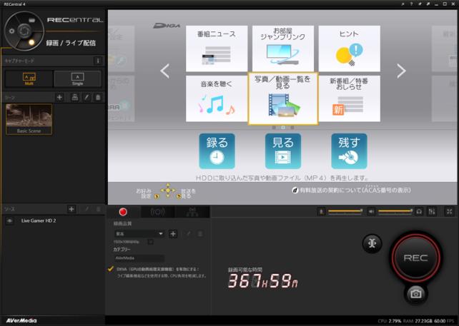This screenshot has width=459, height=326.
Task: Open the audio mixer settings icon
Action: tap(432, 211)
